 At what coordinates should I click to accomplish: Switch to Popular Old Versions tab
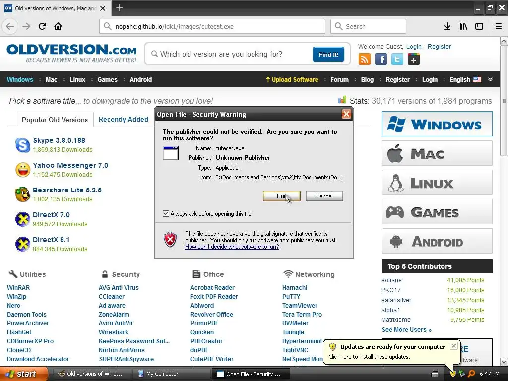[x=55, y=120]
